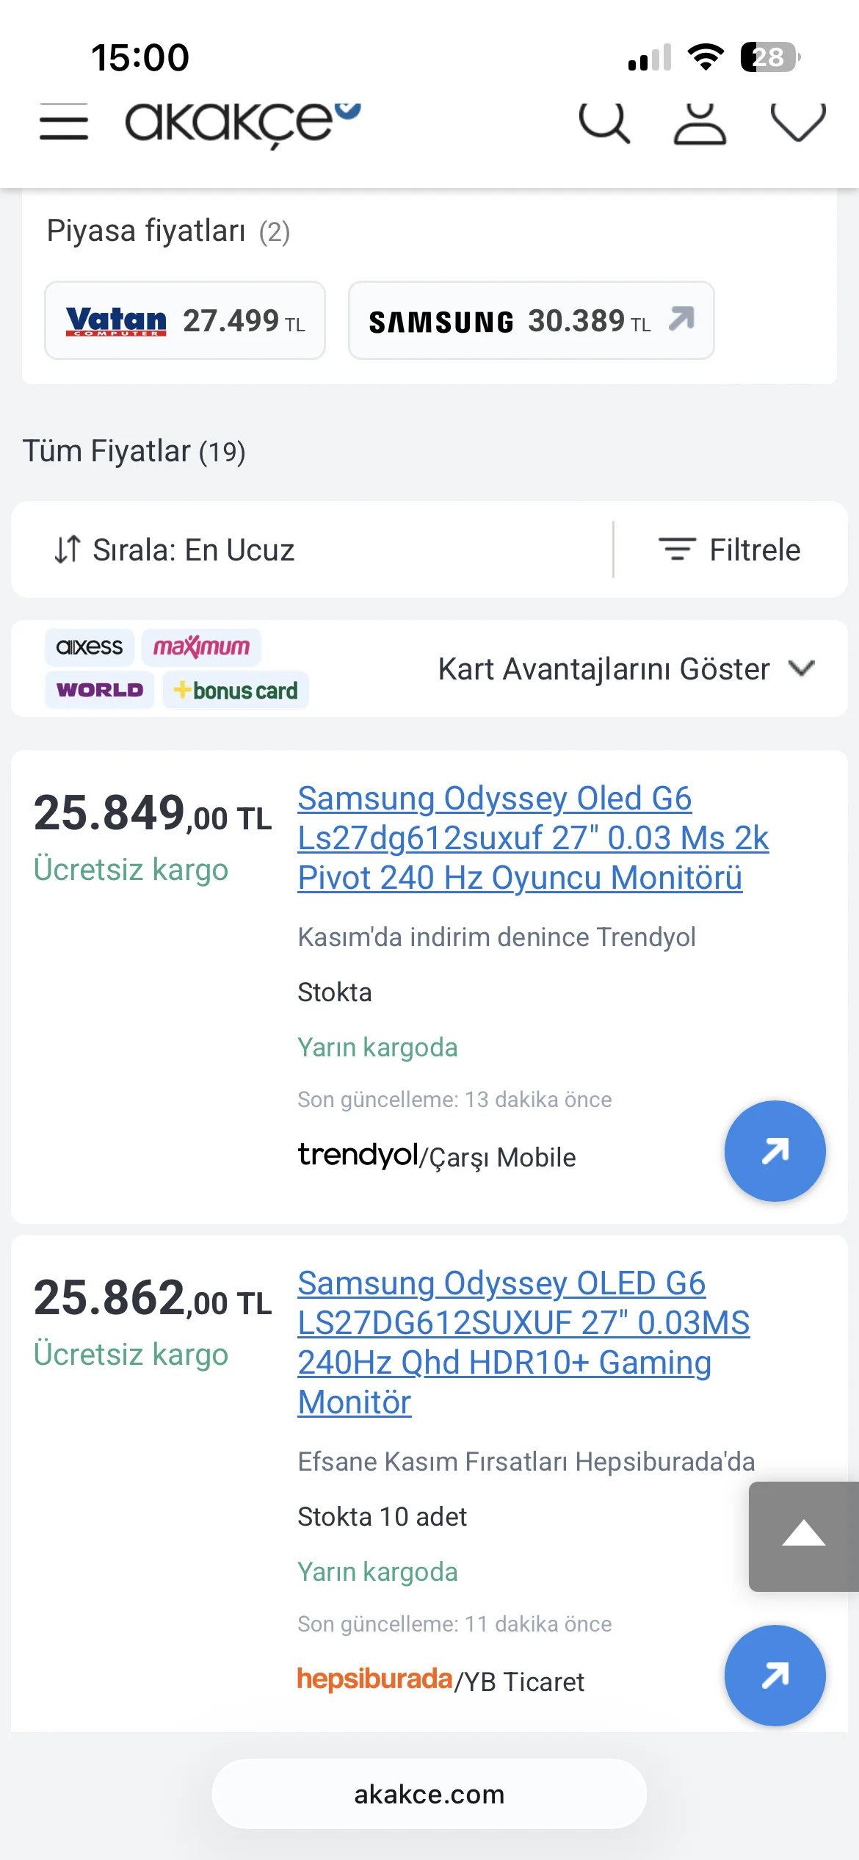Tap the hepsiburada/YB Ticaret seller name
This screenshot has height=1860, width=859.
[x=441, y=1681]
